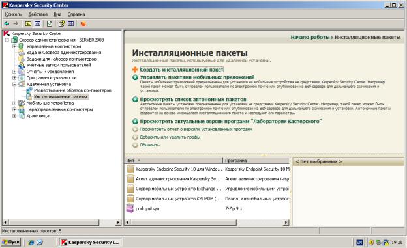
Task: Click the help toolbar icon
Action: pos(61,24)
